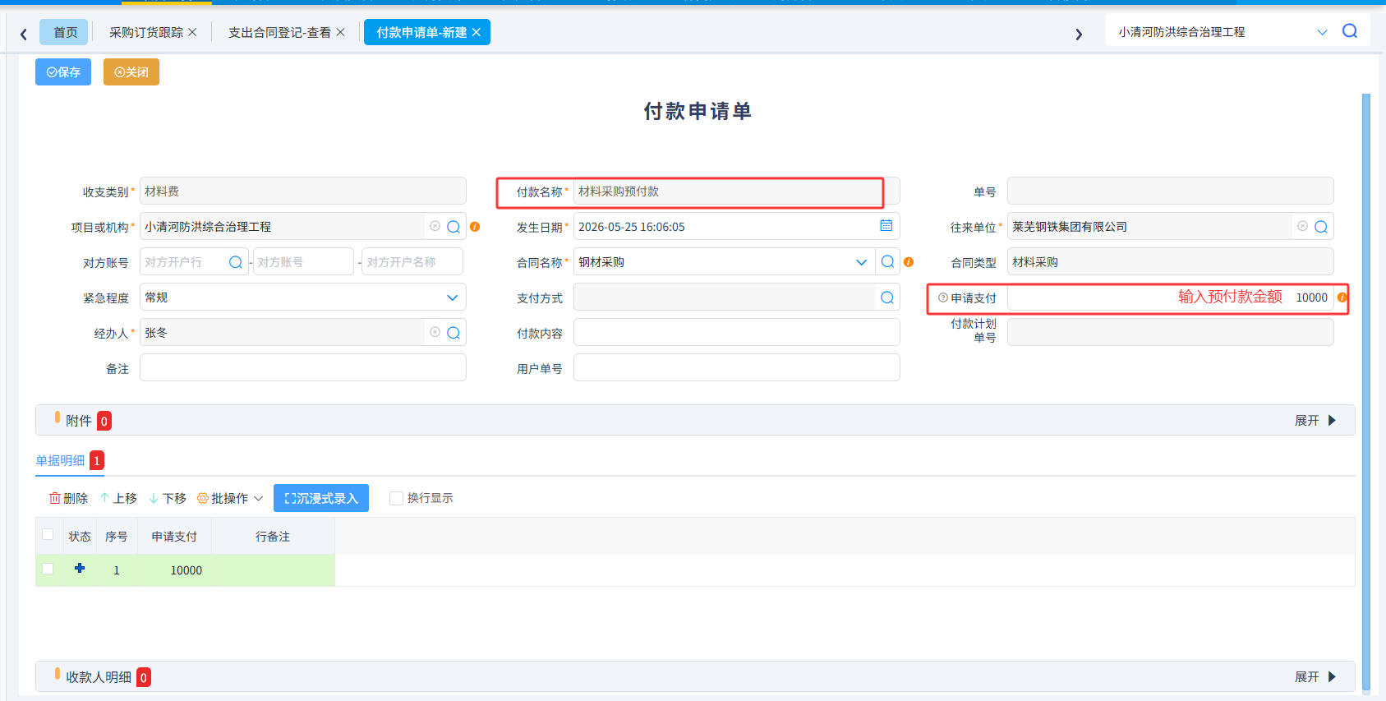
Task: Click the 申请支付 amount field
Action: tap(1171, 297)
